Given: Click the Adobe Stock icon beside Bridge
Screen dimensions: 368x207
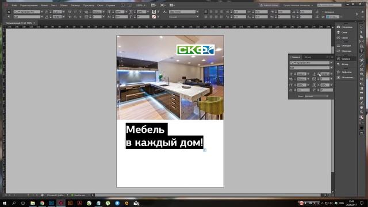Looking at the screenshot, I should point(130,5).
